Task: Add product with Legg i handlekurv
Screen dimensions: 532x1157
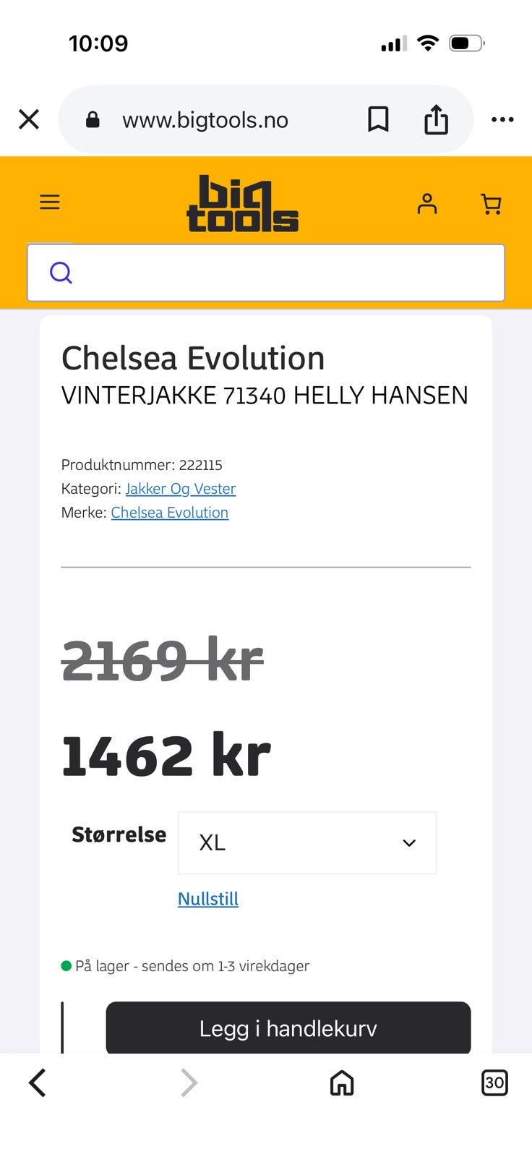Action: click(x=288, y=1028)
